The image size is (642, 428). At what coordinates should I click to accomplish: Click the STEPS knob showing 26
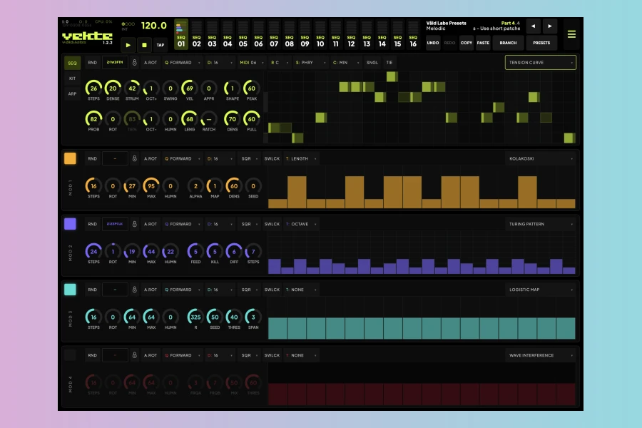pos(93,88)
